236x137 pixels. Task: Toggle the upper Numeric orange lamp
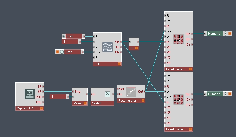[x=230, y=33]
